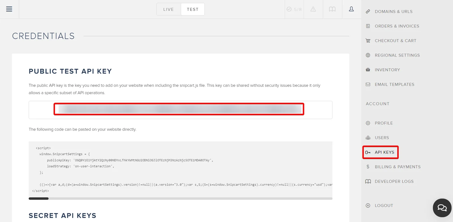Open the live chat bubble icon

coord(442,208)
